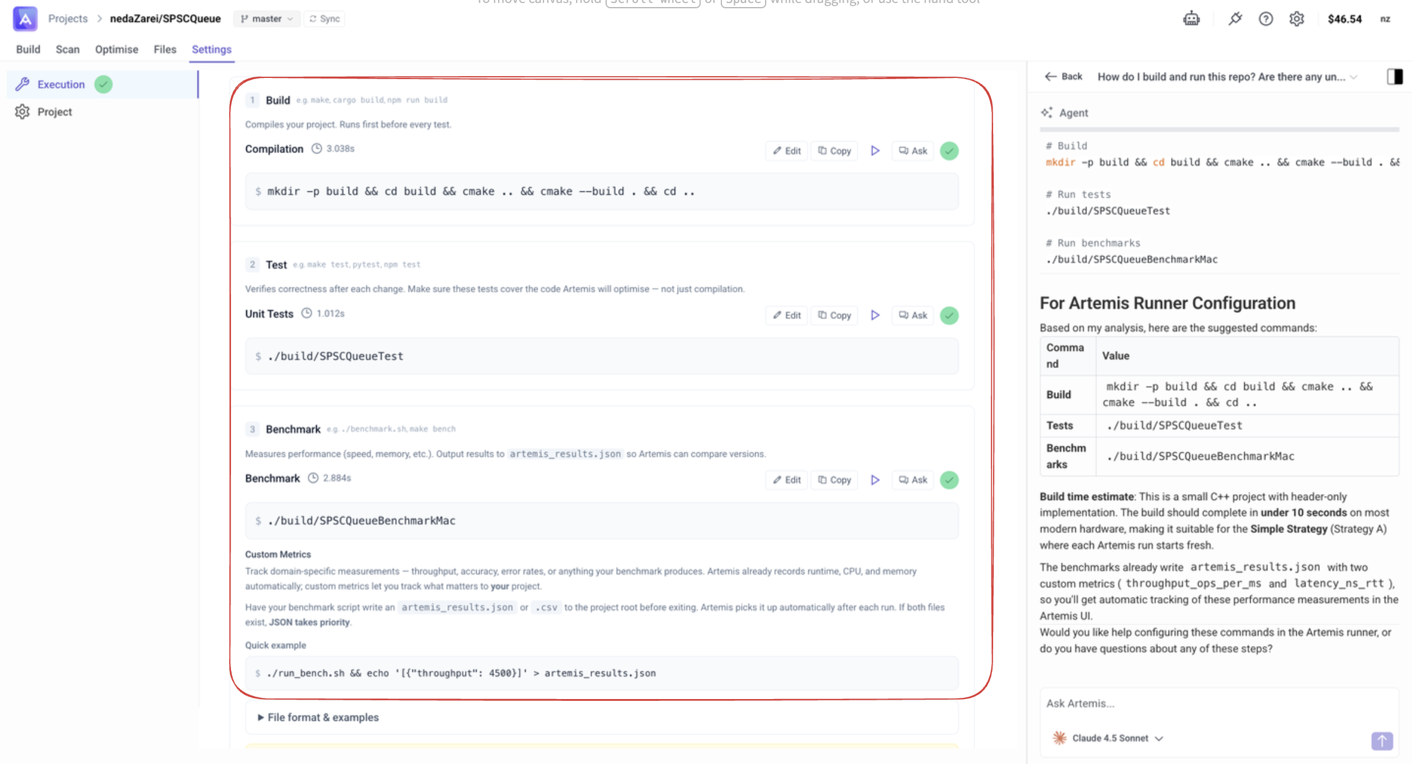1412x764 pixels.
Task: Click the $46.54 credit balance
Action: [x=1345, y=19]
